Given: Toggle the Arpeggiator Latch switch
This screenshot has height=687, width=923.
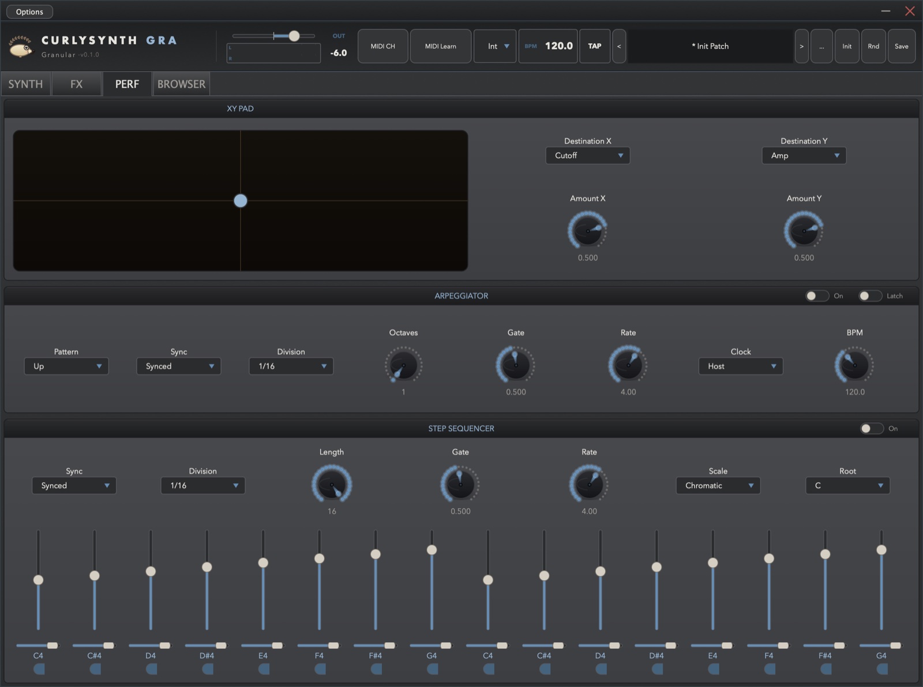Looking at the screenshot, I should pyautogui.click(x=871, y=296).
